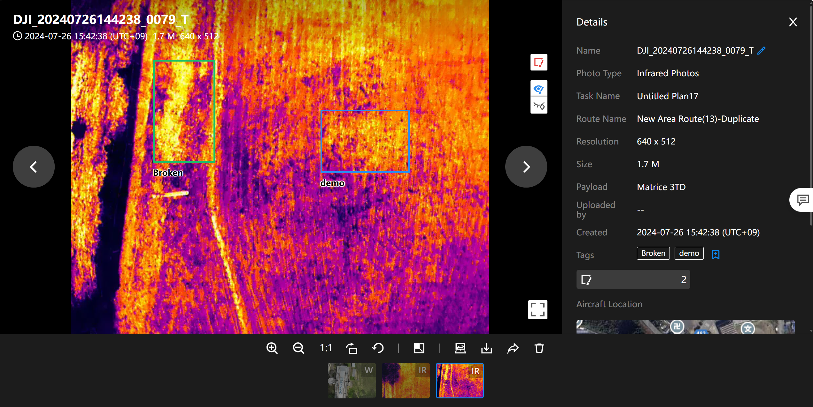Click the demo tag chip
The image size is (813, 407).
[689, 253]
